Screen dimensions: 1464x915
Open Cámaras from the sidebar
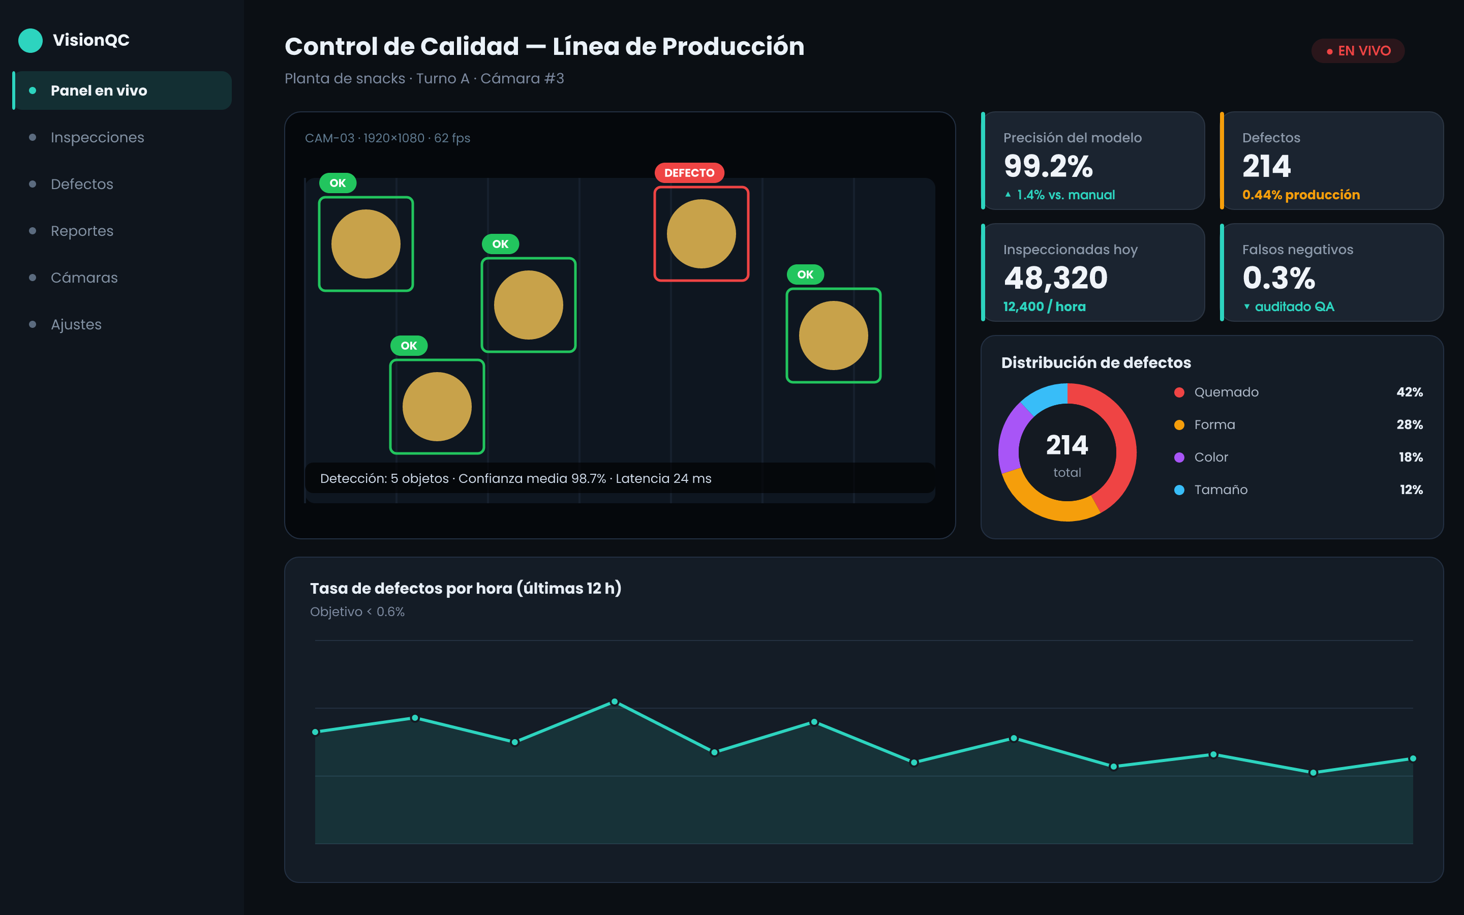coord(122,278)
